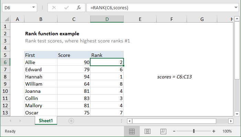The width and height of the screenshot is (241, 137).
Task: Click the Select All corner triangle
Action: 7,19
